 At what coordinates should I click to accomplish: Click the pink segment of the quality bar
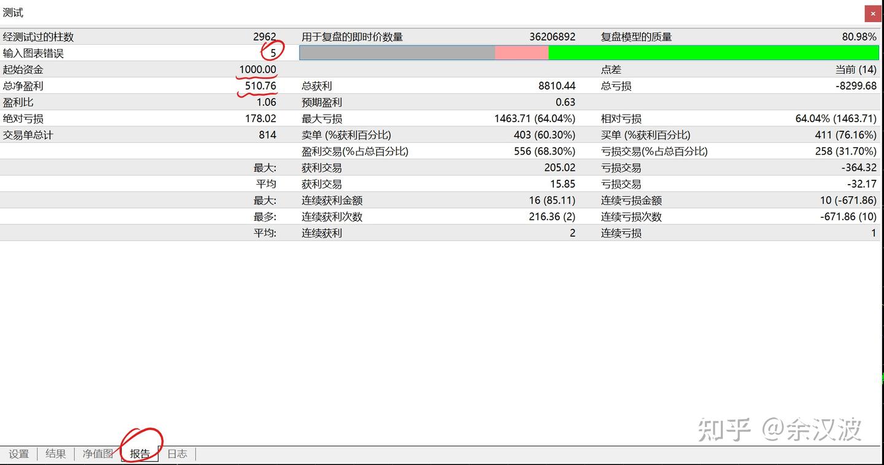[521, 53]
